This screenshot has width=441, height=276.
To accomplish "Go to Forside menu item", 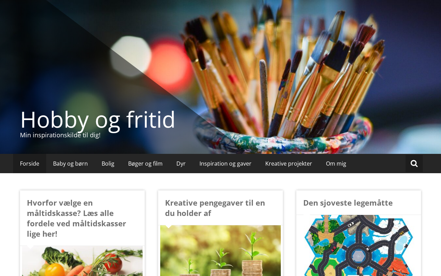I will [x=30, y=164].
